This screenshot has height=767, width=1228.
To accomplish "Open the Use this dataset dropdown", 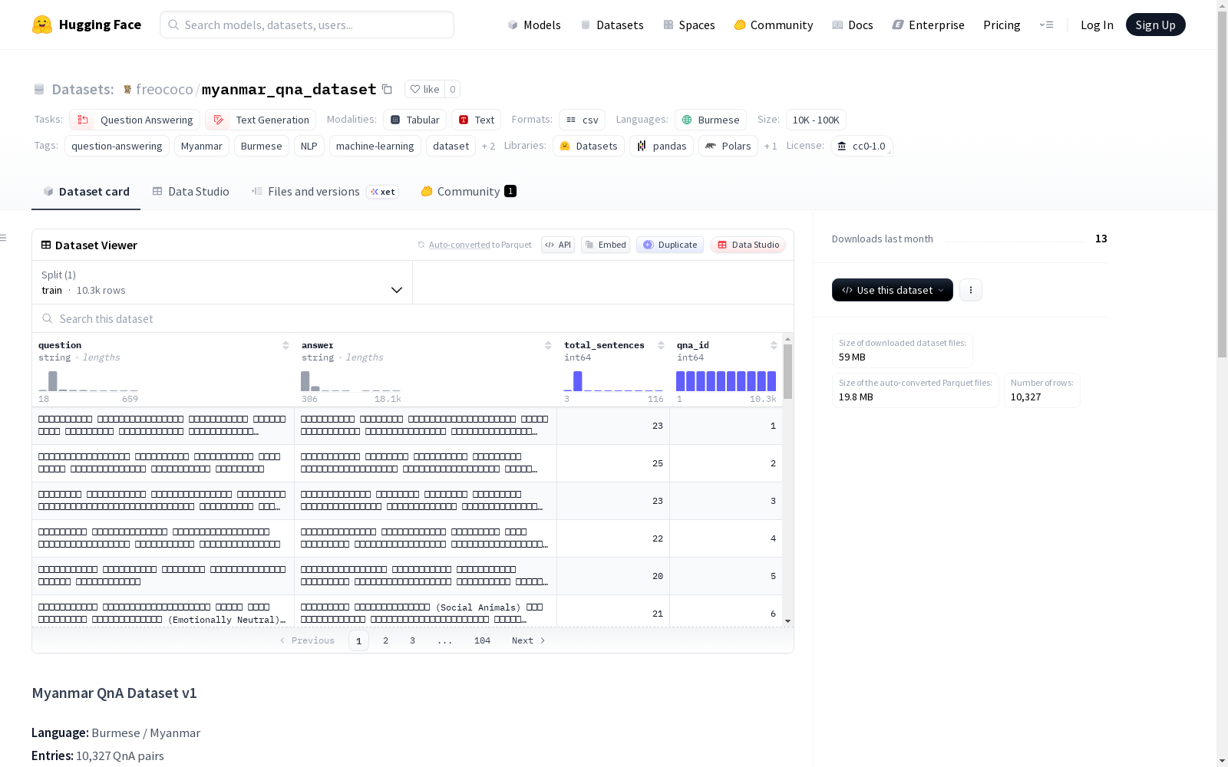I will point(893,290).
